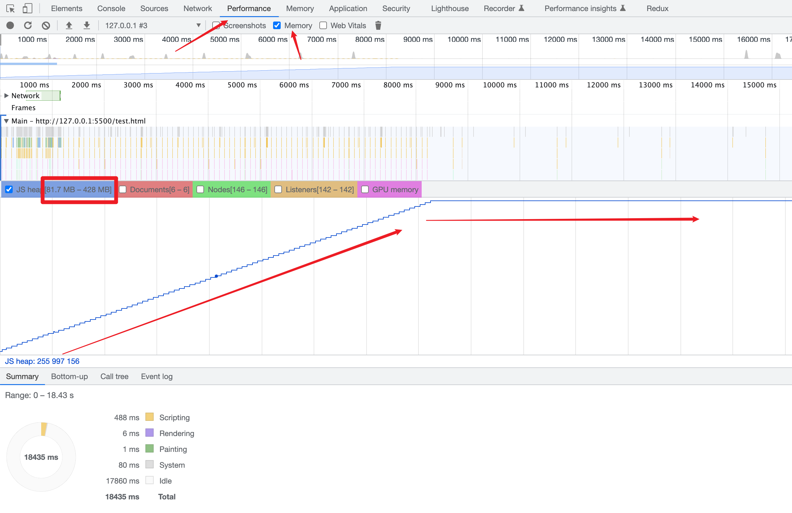Click the load profile upload icon
Viewport: 792px width, 513px height.
(69, 26)
